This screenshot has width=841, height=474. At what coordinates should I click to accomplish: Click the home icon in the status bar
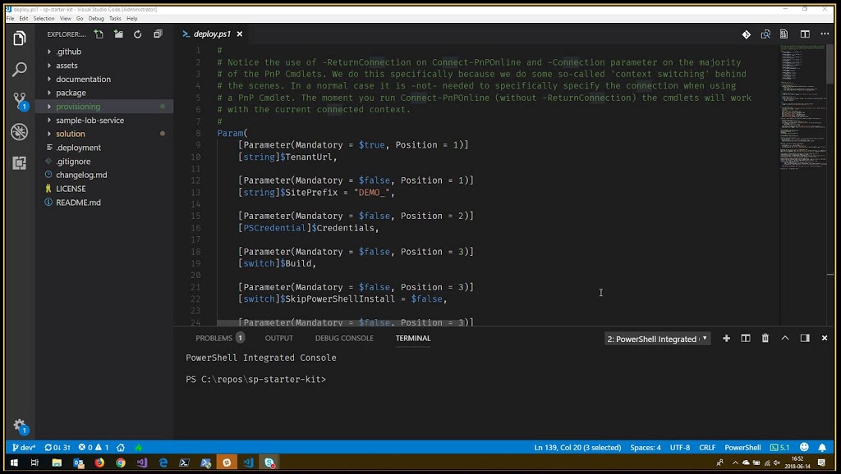click(121, 448)
